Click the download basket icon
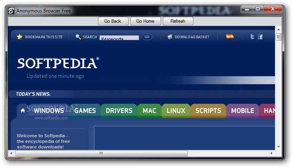 [170, 37]
